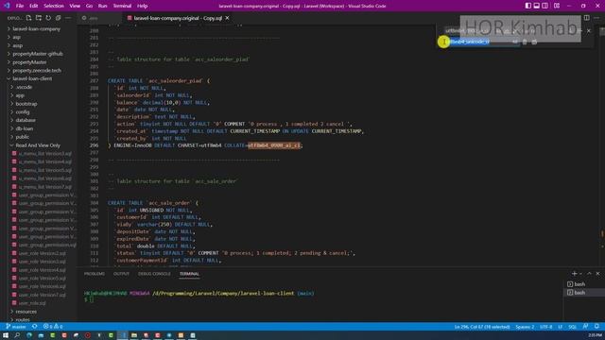Click Spaces: 2 indentation setting

(525, 327)
